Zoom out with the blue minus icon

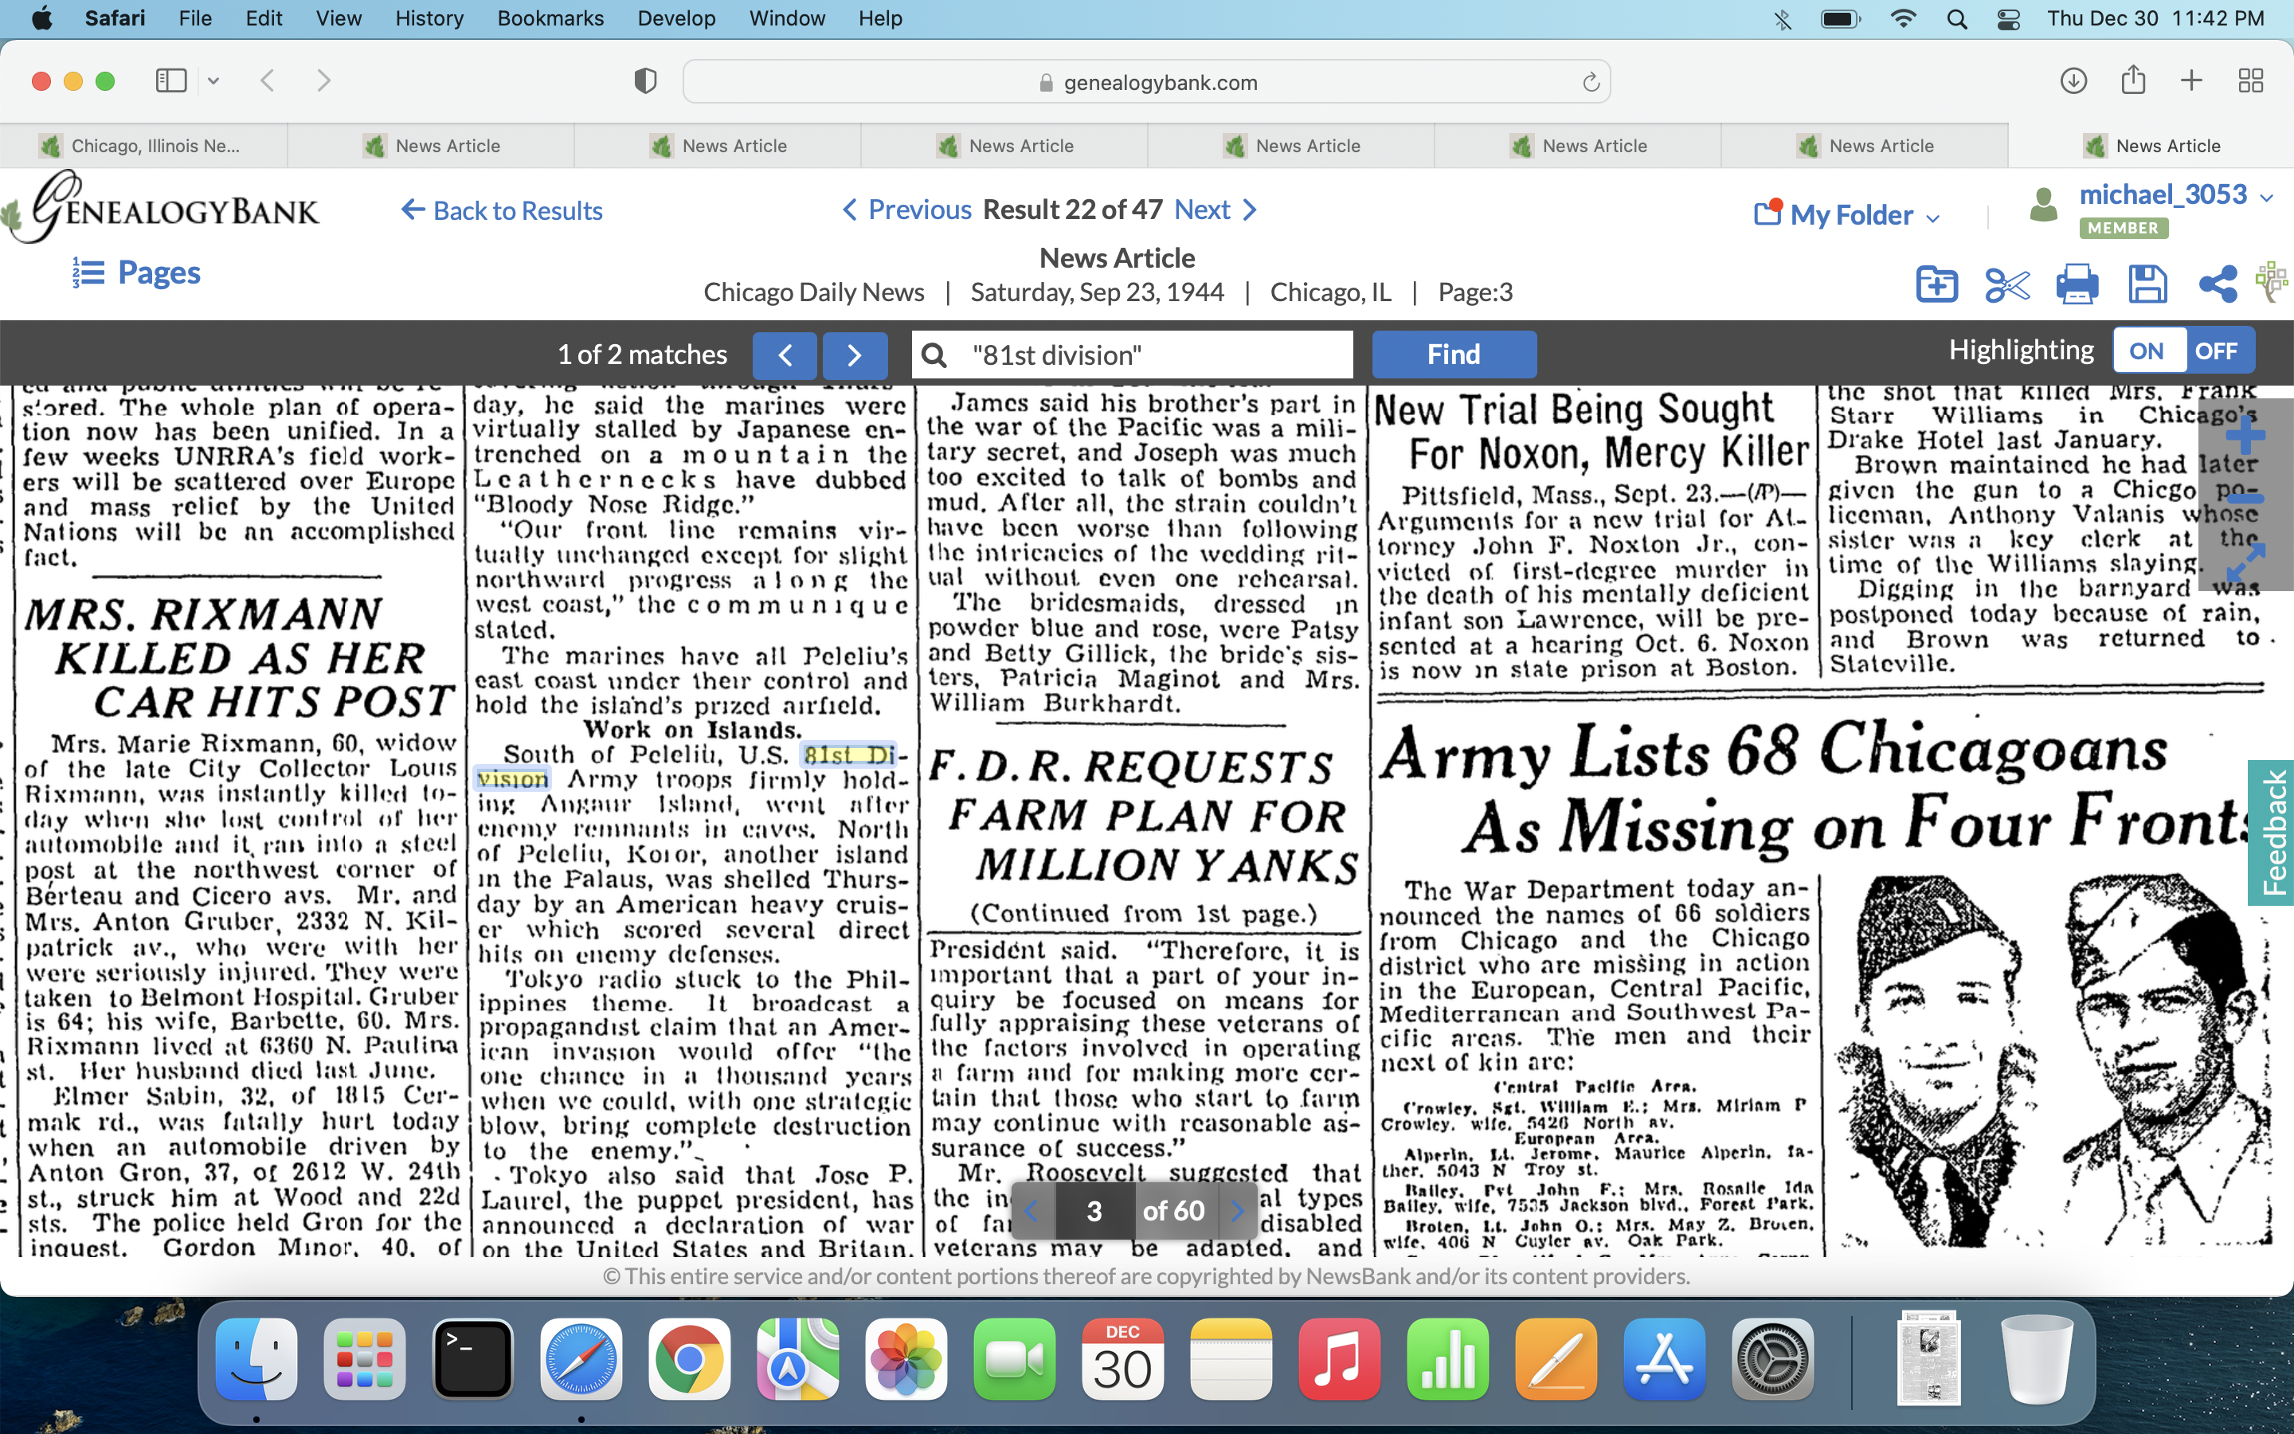pyautogui.click(x=2245, y=498)
